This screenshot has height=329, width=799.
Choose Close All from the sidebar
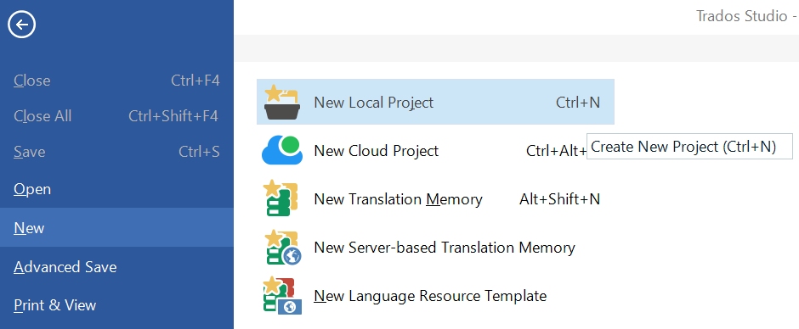116,116
